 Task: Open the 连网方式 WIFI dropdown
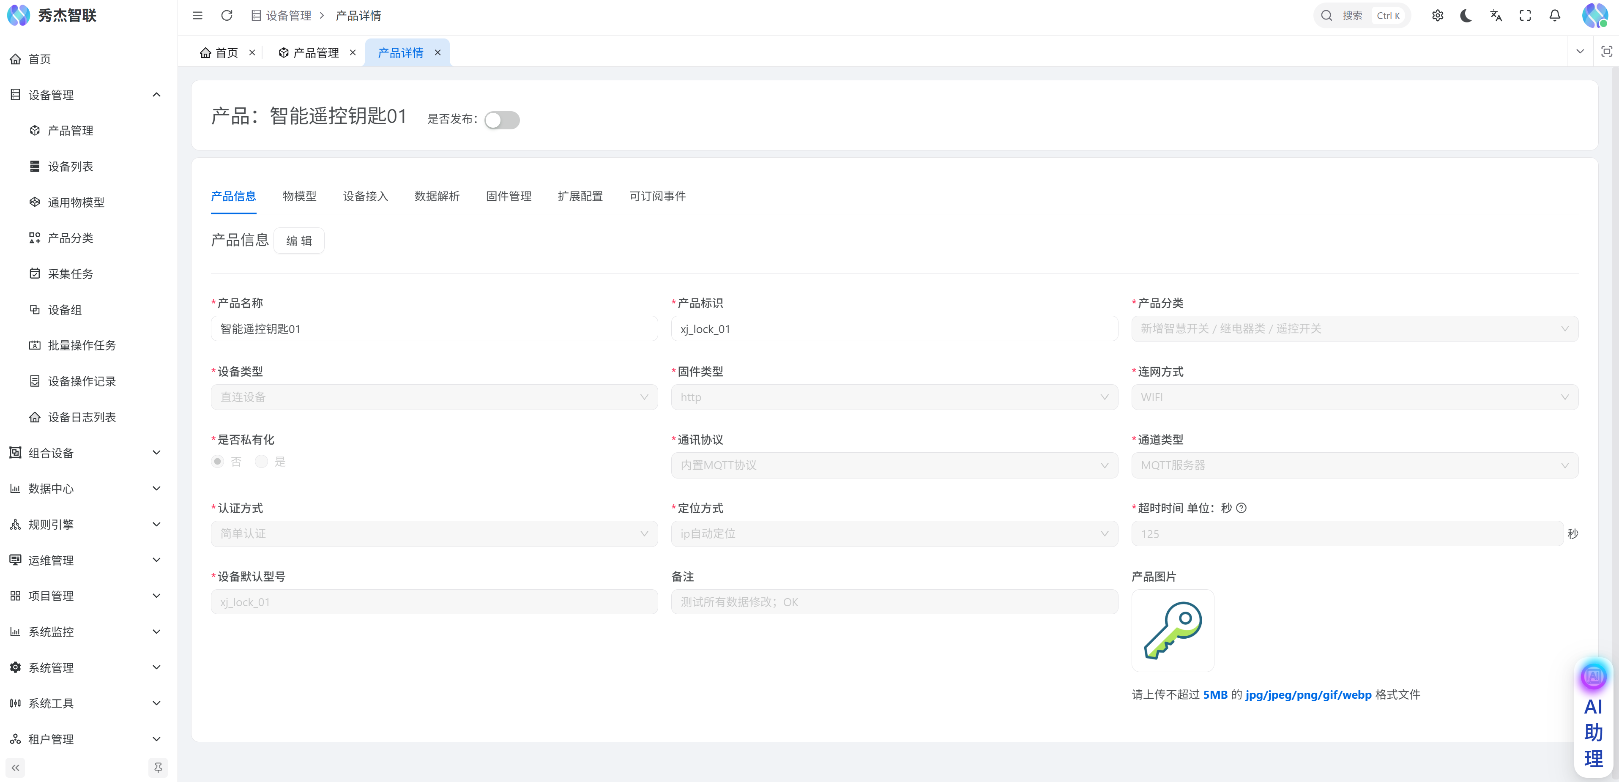(1354, 397)
